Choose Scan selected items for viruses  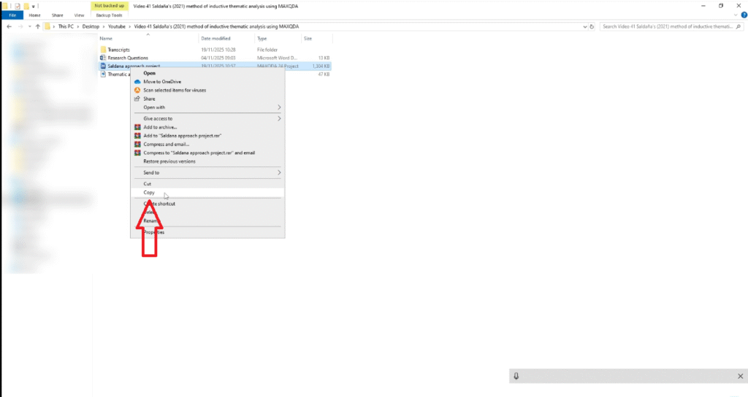click(x=175, y=90)
